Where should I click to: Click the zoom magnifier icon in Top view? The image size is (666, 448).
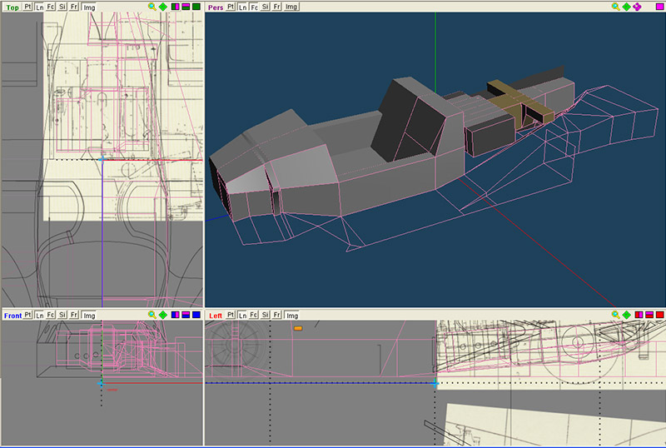(x=152, y=7)
